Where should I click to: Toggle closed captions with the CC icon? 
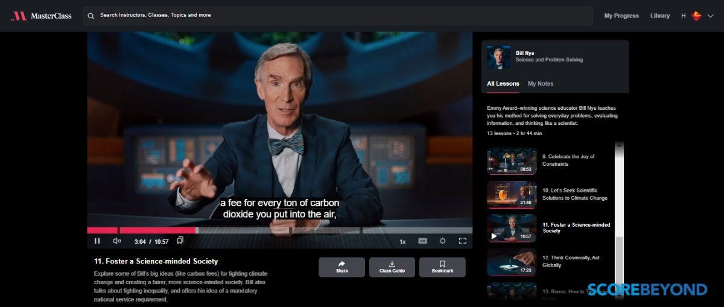pos(422,241)
